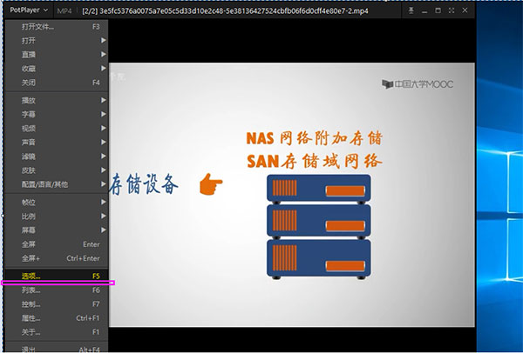Select 关闭 to close the file
This screenshot has height=353, width=523.
point(29,82)
